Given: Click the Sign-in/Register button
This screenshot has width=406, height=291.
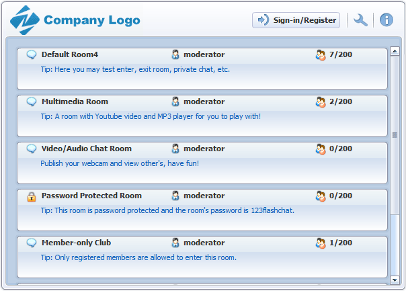Looking at the screenshot, I should [x=296, y=20].
